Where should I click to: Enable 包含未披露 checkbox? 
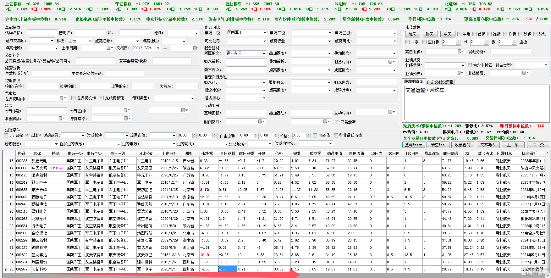[x=470, y=65]
